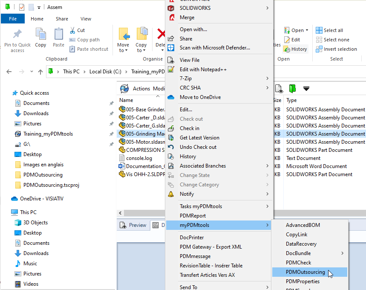Image resolution: width=366 pixels, height=290 pixels.
Task: Click the Notify bell icon
Action: pos(171,194)
